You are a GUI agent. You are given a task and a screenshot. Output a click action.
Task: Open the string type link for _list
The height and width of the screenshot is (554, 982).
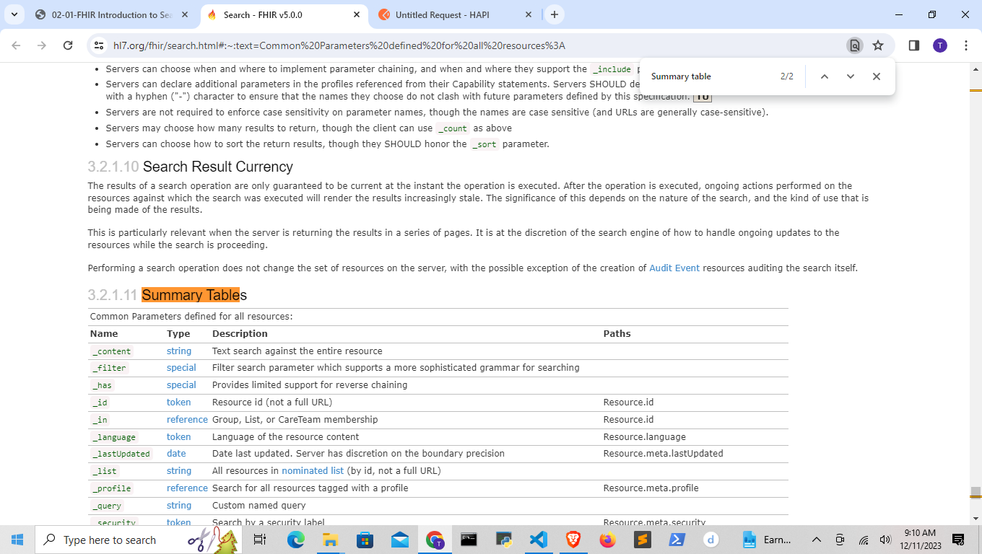[179, 471]
